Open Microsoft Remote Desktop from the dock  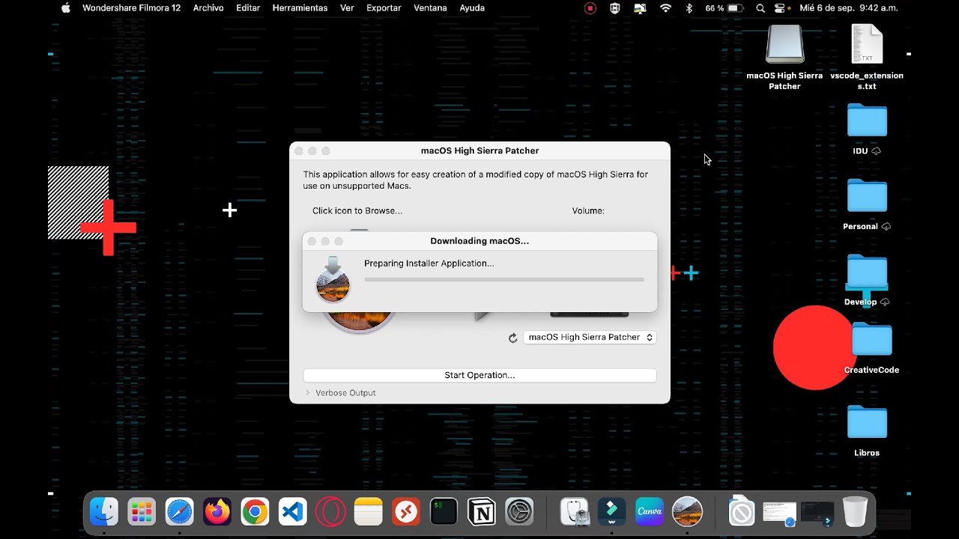[406, 512]
